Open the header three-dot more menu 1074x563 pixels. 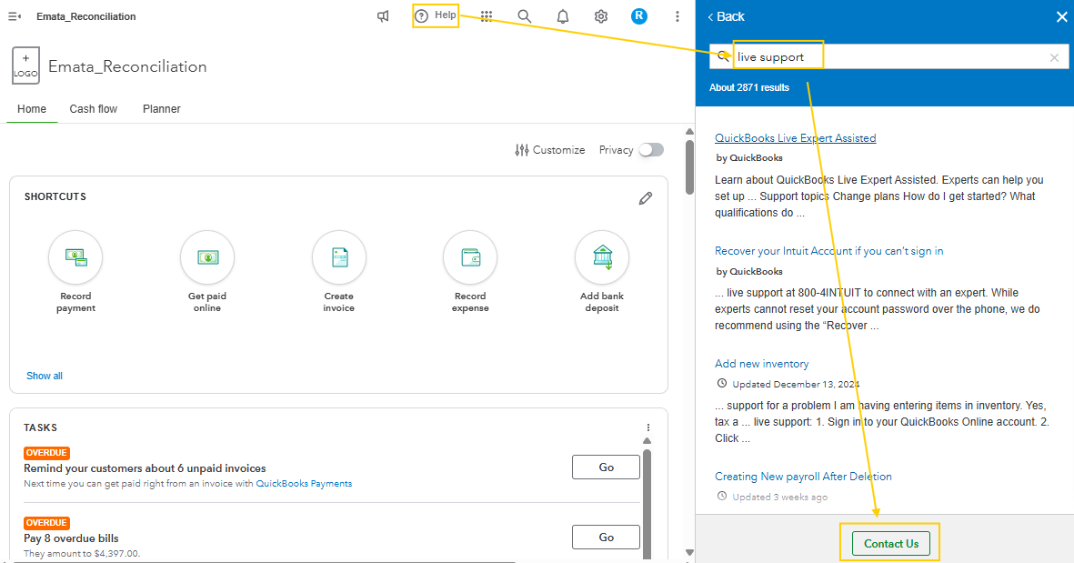pos(678,16)
